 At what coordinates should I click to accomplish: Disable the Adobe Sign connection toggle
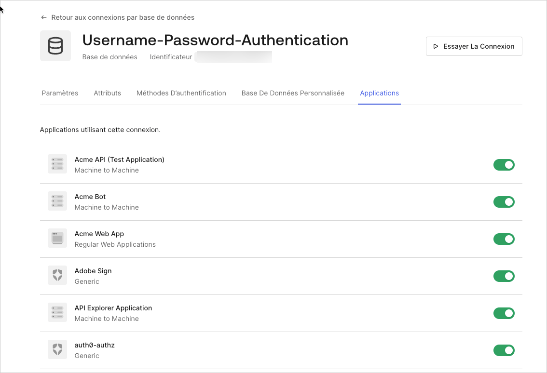(x=504, y=276)
